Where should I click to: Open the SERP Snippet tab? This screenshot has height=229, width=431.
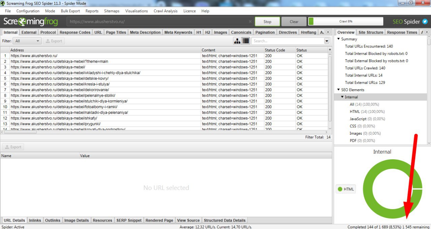point(129,220)
